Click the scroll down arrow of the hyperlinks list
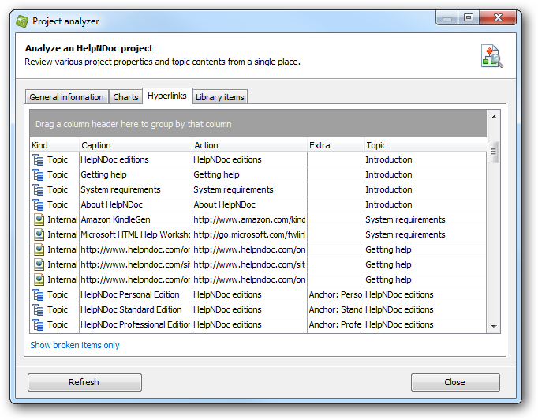538x420 pixels. click(x=494, y=327)
